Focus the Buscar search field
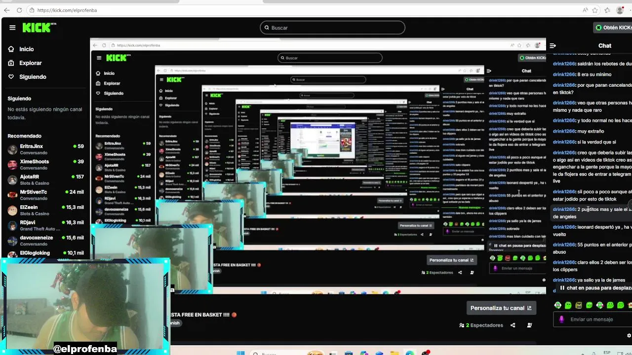 coord(332,28)
